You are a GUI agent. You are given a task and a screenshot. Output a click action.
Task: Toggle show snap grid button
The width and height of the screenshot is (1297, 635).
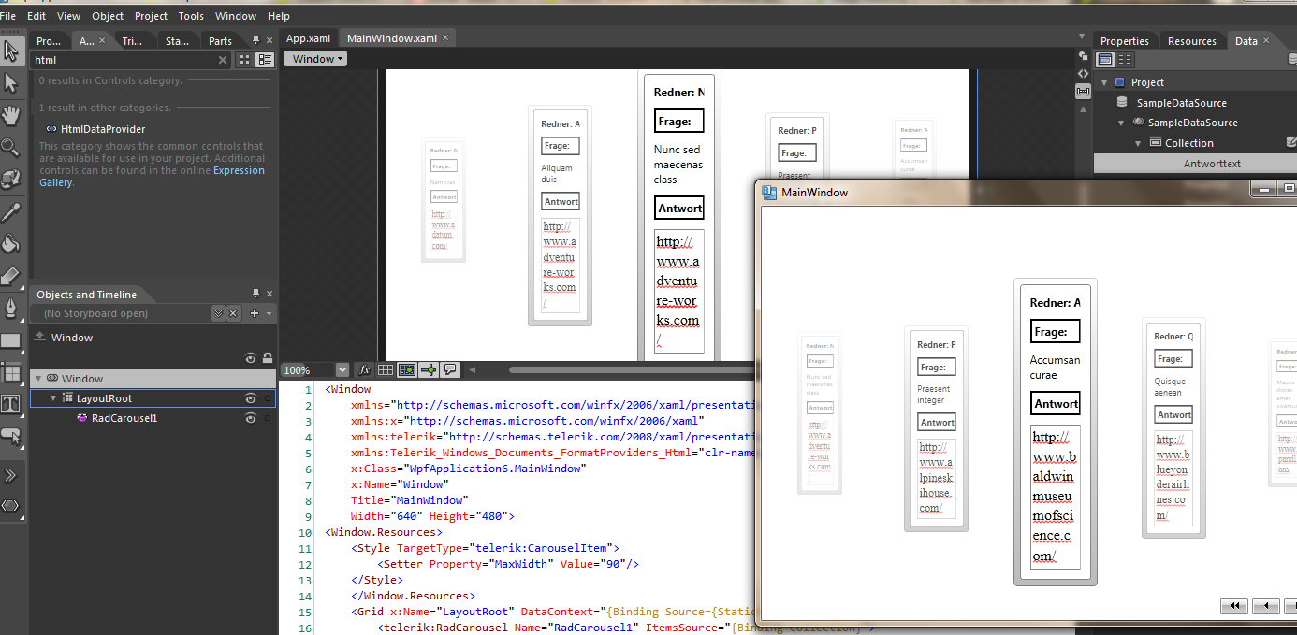click(386, 370)
